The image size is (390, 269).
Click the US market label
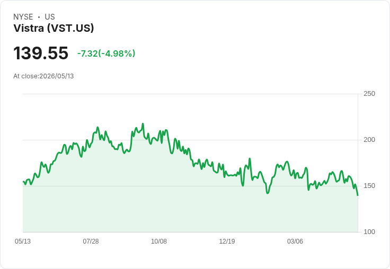tap(50, 17)
